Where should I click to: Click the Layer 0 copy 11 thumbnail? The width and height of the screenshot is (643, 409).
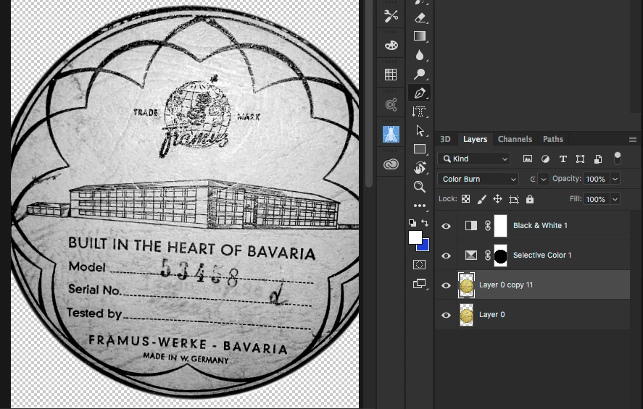(x=466, y=285)
